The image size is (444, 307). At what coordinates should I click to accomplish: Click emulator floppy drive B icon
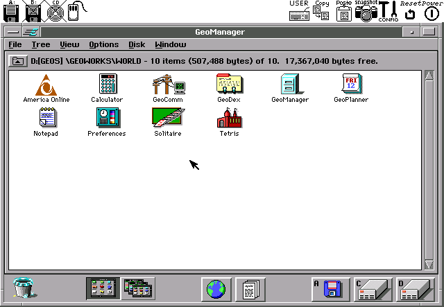click(33, 11)
